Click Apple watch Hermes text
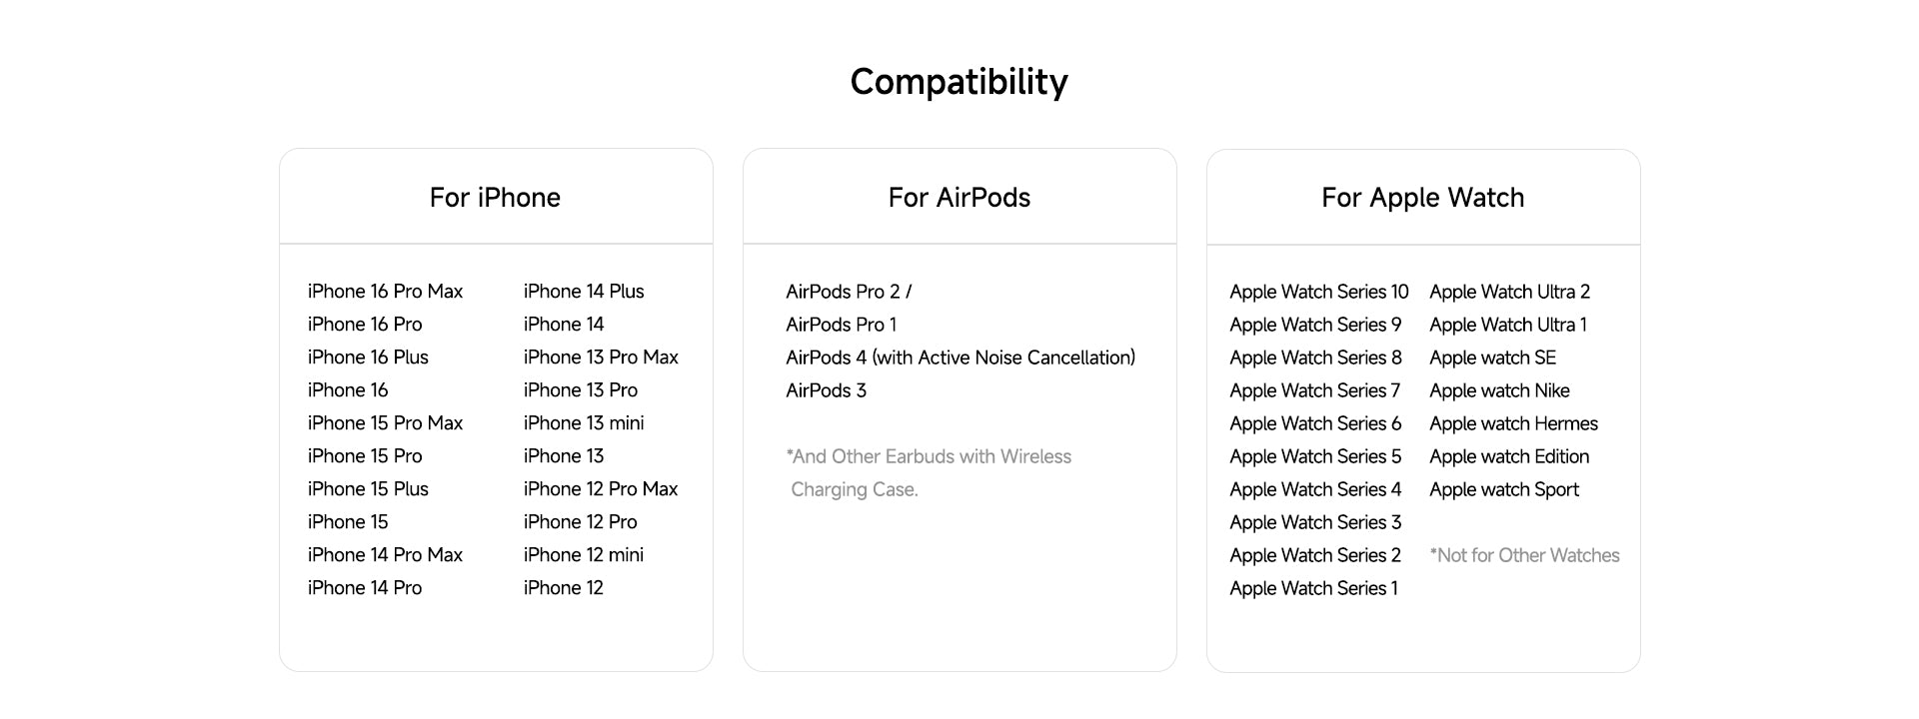1919x719 pixels. click(1513, 423)
